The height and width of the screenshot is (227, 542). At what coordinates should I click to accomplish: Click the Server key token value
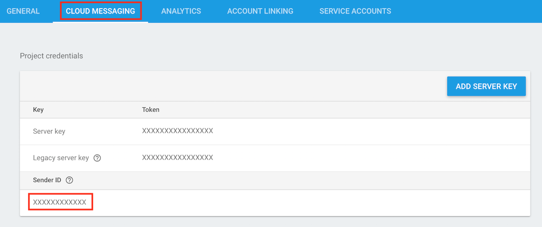177,131
